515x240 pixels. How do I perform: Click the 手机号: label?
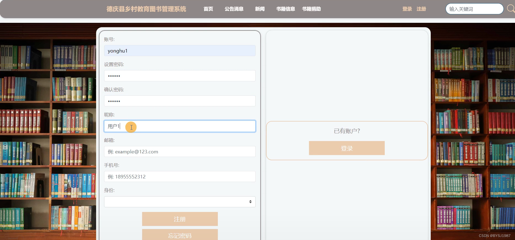tap(112, 165)
